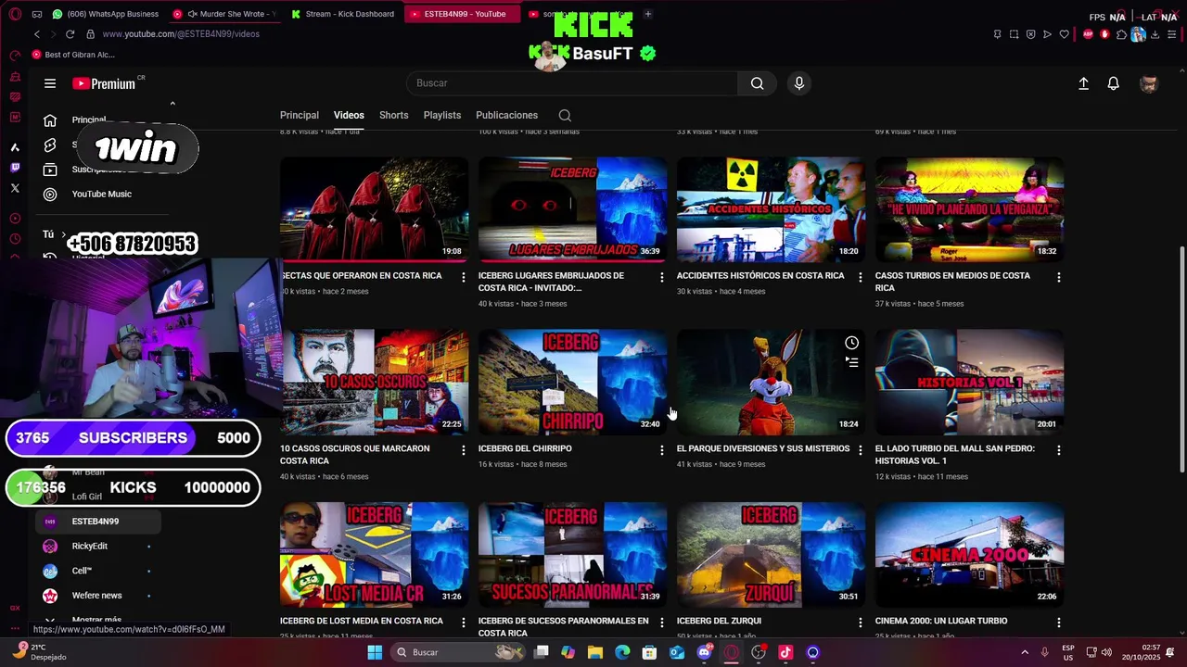Open the Easy Setup sliders icon
Screen dimensions: 1187x667
[1170, 34]
